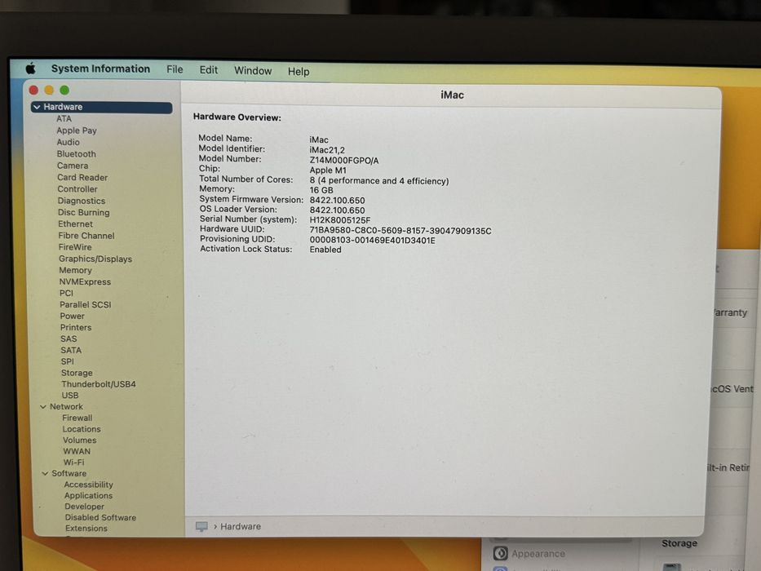Image resolution: width=761 pixels, height=571 pixels.
Task: Open the Window menu
Action: pos(253,71)
